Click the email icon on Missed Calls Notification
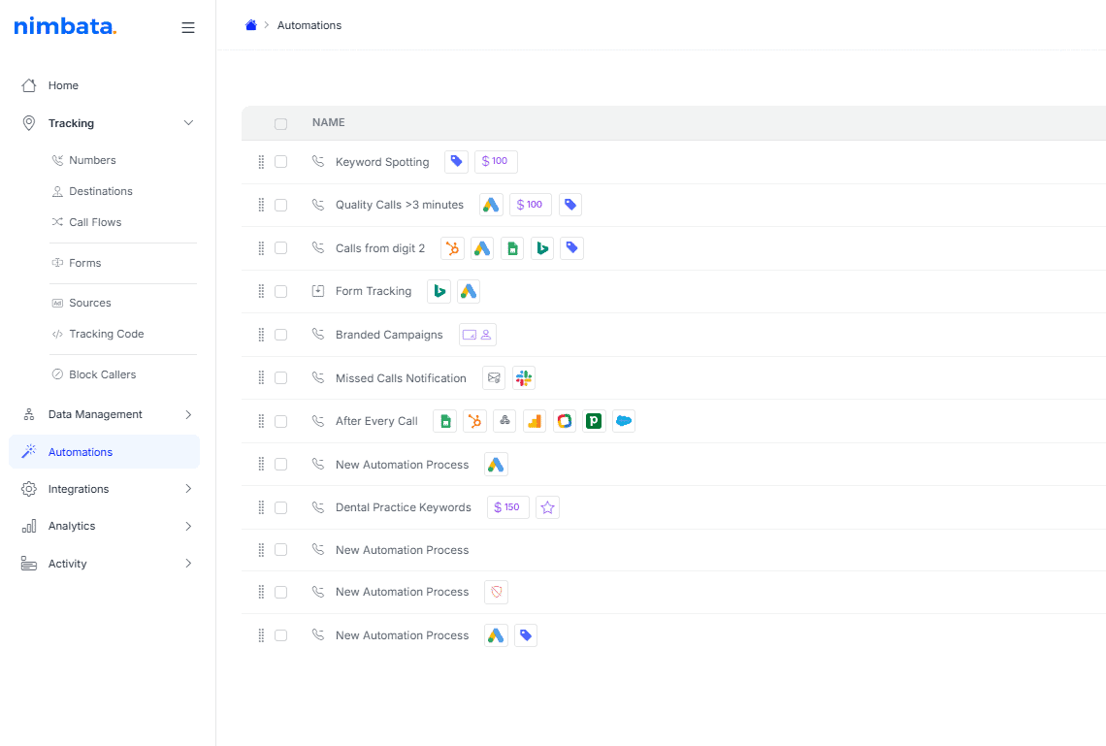Image resolution: width=1106 pixels, height=746 pixels. (x=494, y=377)
